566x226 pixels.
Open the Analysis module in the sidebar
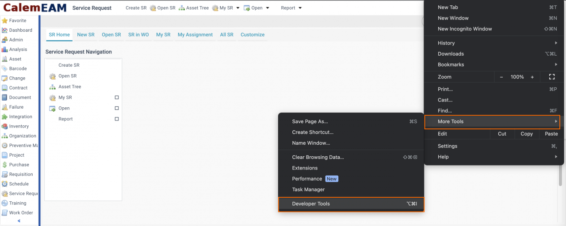click(x=14, y=49)
